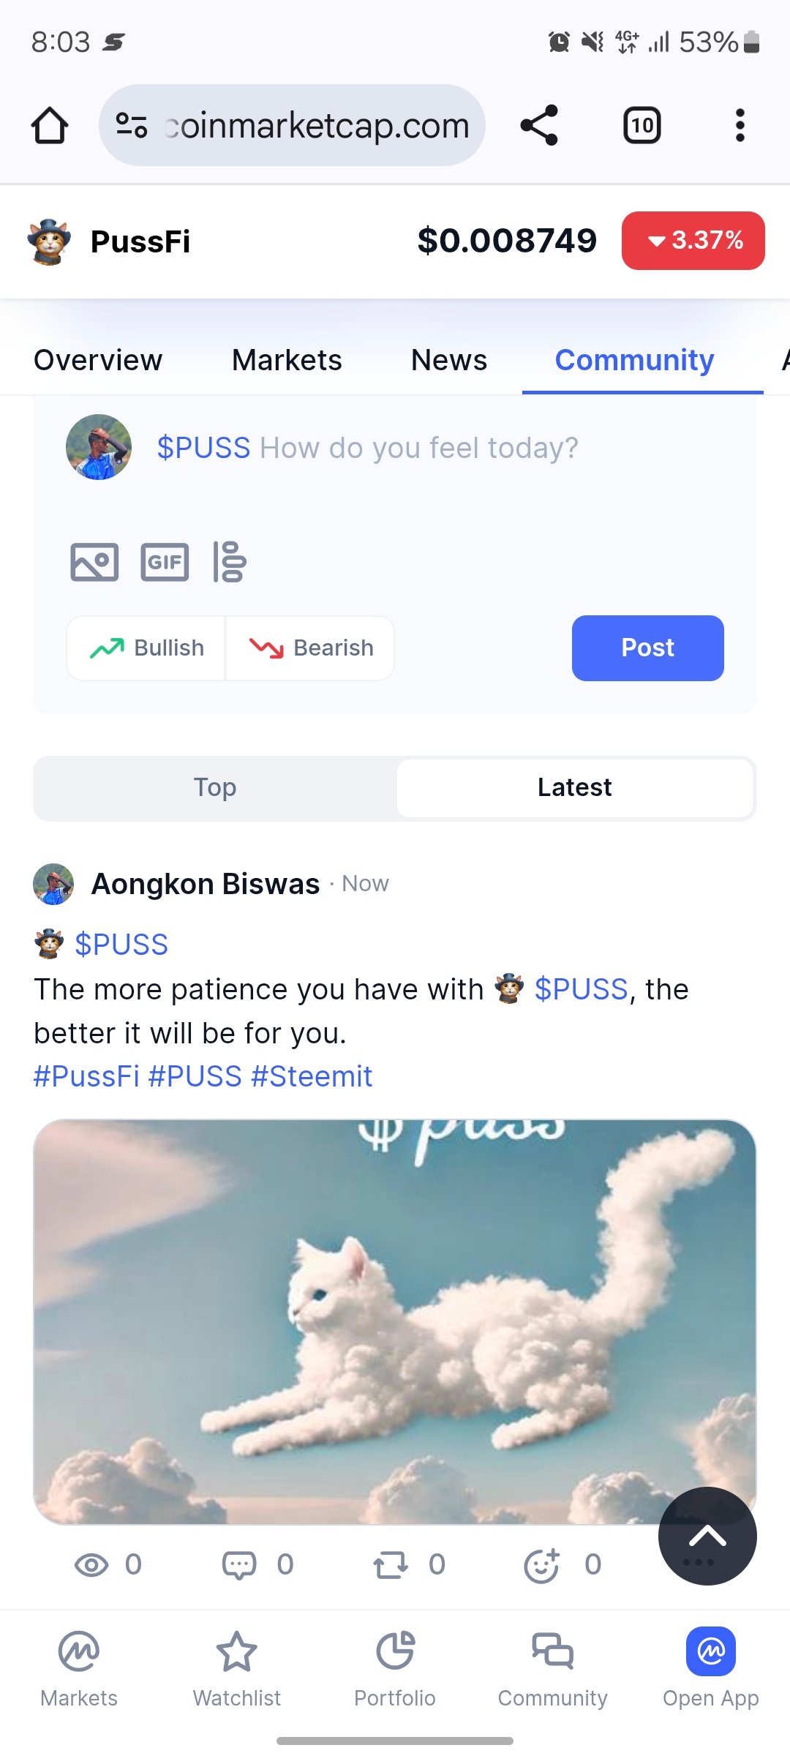Viewport: 790px width, 1756px height.
Task: Select the Latest feed filter
Action: pos(575,788)
